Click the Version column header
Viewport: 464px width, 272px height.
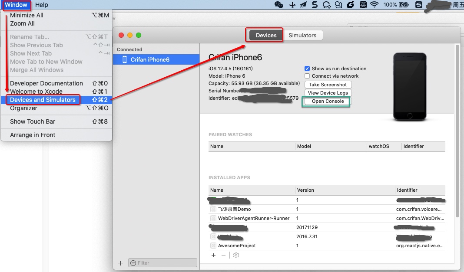[x=345, y=190]
